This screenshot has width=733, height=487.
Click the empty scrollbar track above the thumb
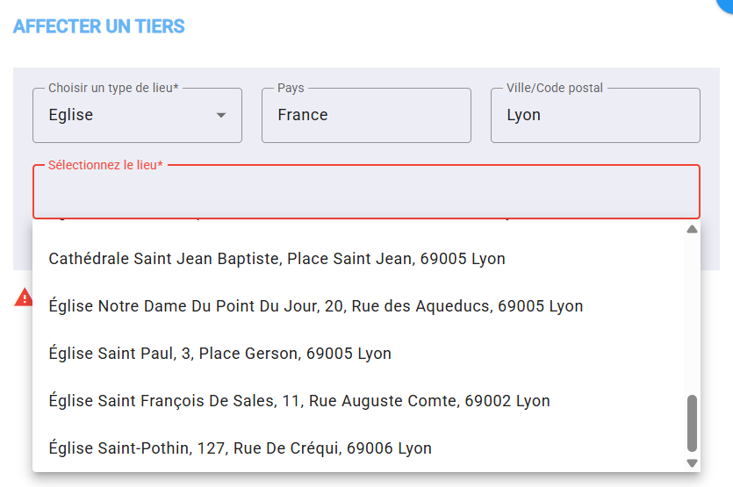click(692, 316)
